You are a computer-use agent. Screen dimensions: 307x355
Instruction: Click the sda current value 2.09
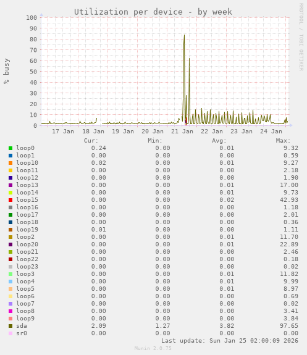point(99,326)
